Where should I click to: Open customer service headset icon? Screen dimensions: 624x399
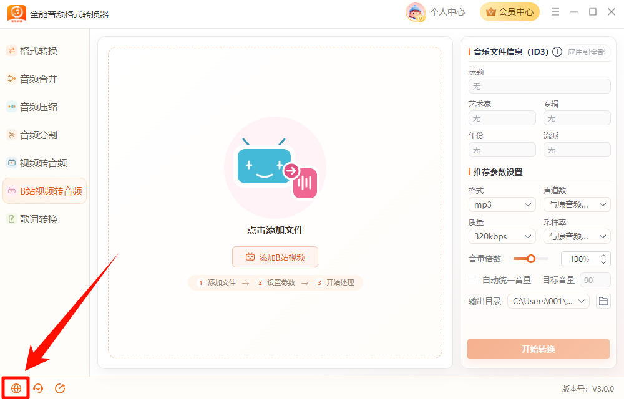pyautogui.click(x=38, y=388)
